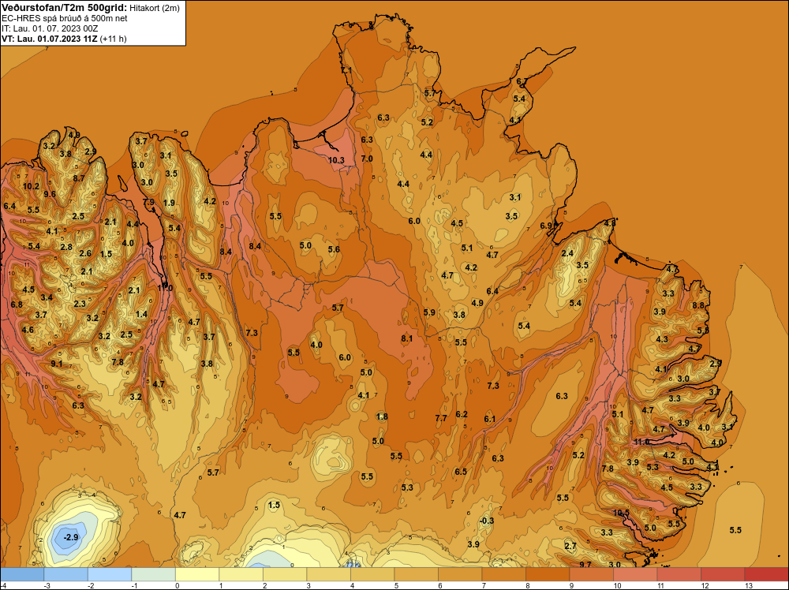Click the '2.3' temperature value
Screen dimensions: 789x590
point(80,304)
